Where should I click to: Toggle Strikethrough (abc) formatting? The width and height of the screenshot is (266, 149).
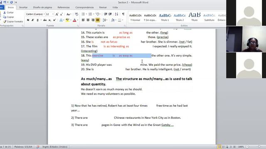click(x=45, y=20)
